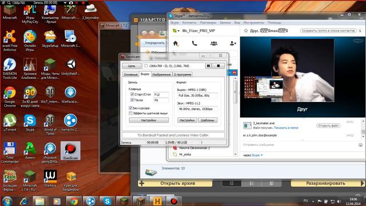Image resolution: width=366 pixels, height=206 pixels.
Task: Select first list view mode in Hamster
Action: coord(231,184)
